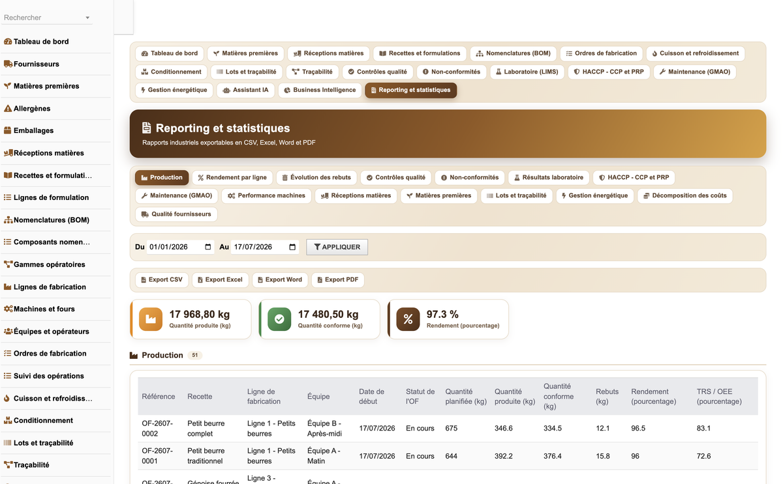Go to Tableau de bord top tab
The image size is (783, 484).
170,53
